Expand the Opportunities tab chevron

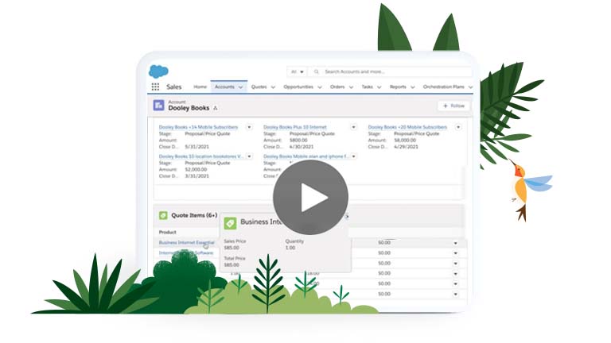click(320, 87)
